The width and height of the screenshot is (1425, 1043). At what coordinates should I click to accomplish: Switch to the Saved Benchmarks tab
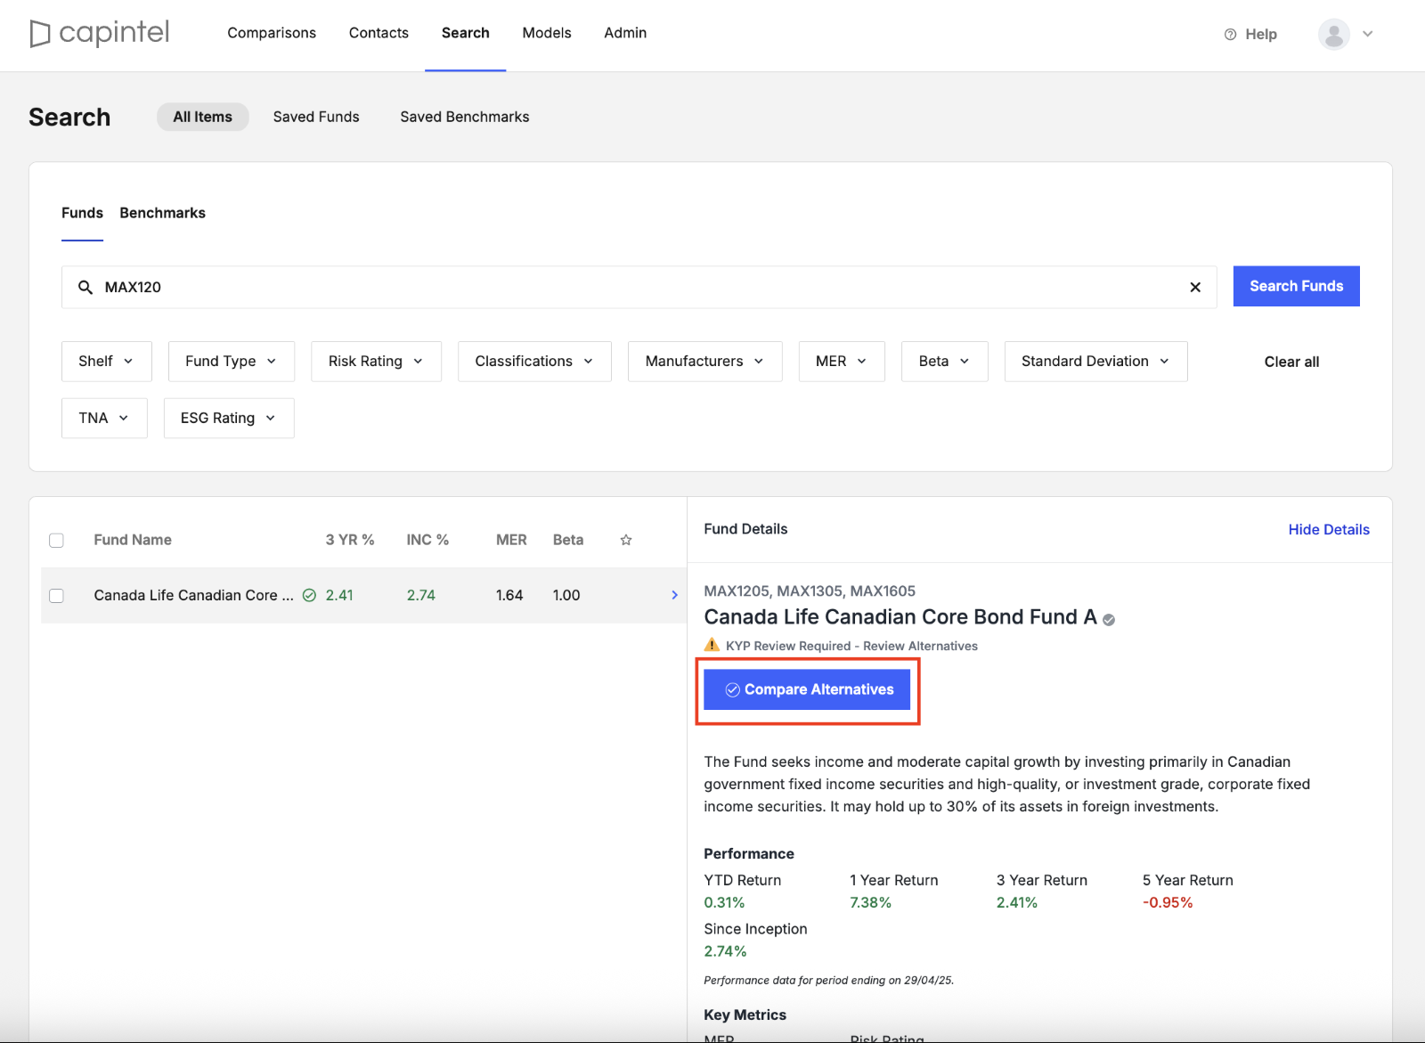[x=464, y=117]
